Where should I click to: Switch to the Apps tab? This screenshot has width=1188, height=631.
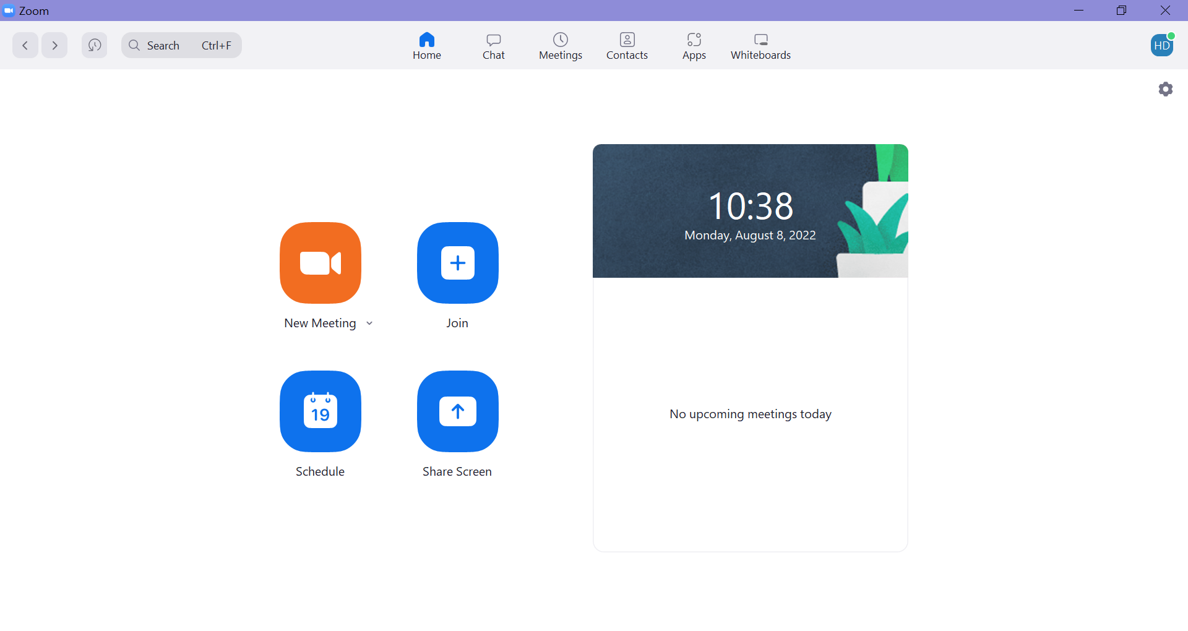[694, 46]
